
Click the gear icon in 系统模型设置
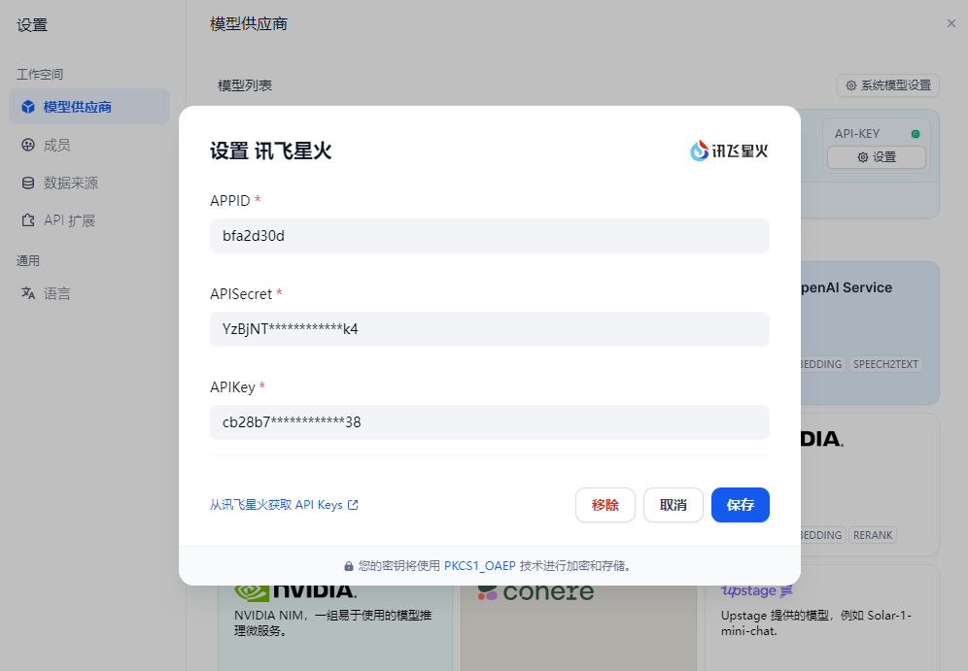pyautogui.click(x=850, y=85)
